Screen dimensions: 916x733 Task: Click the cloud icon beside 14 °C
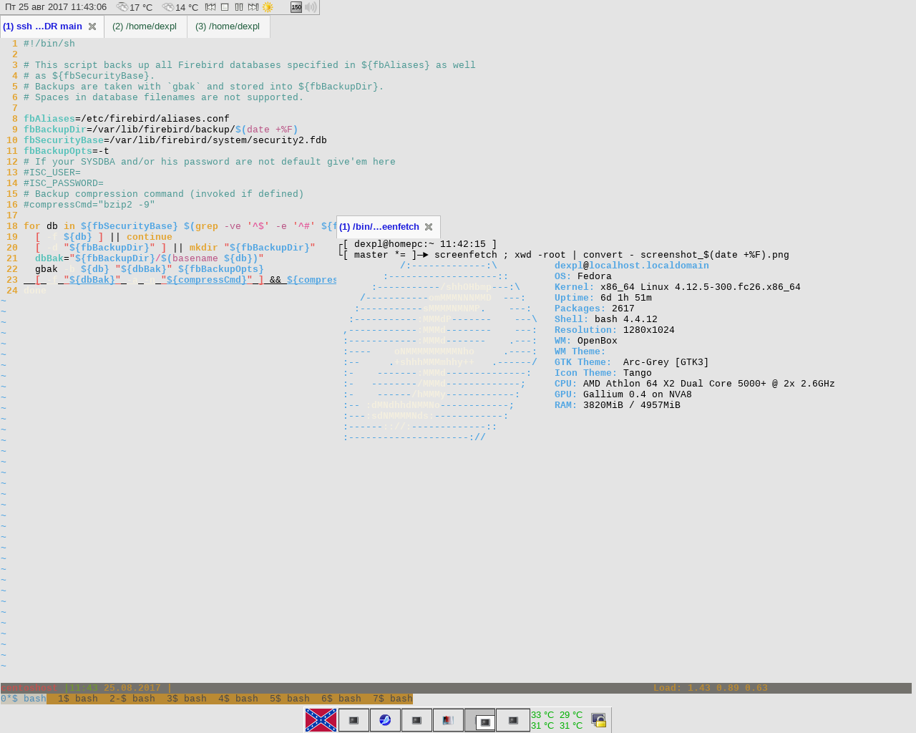(x=168, y=7)
